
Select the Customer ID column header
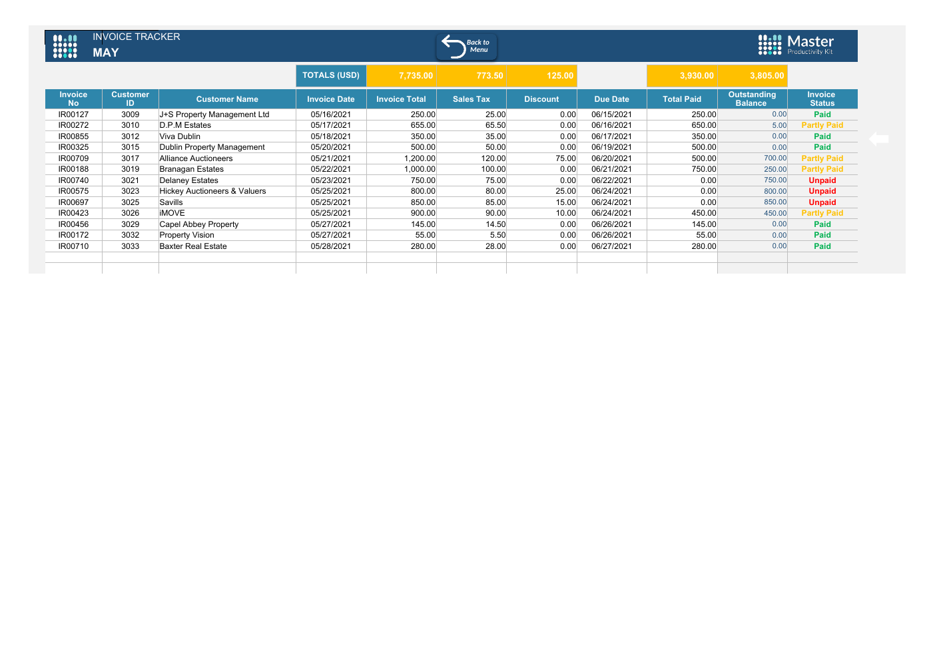(131, 99)
